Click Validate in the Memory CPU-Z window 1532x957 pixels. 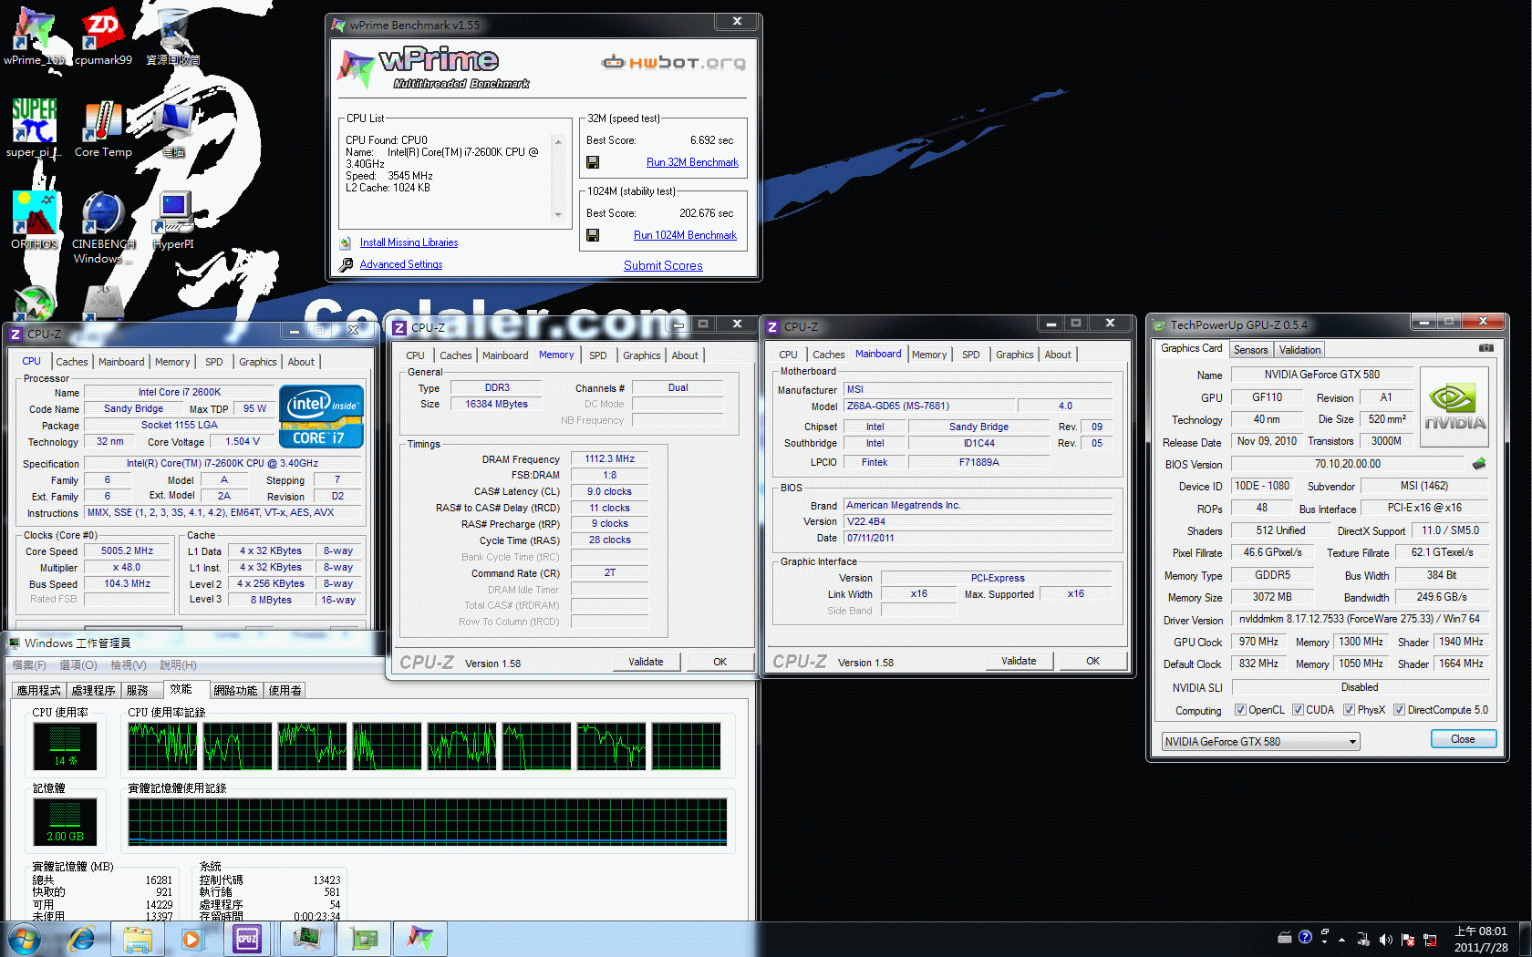point(646,662)
